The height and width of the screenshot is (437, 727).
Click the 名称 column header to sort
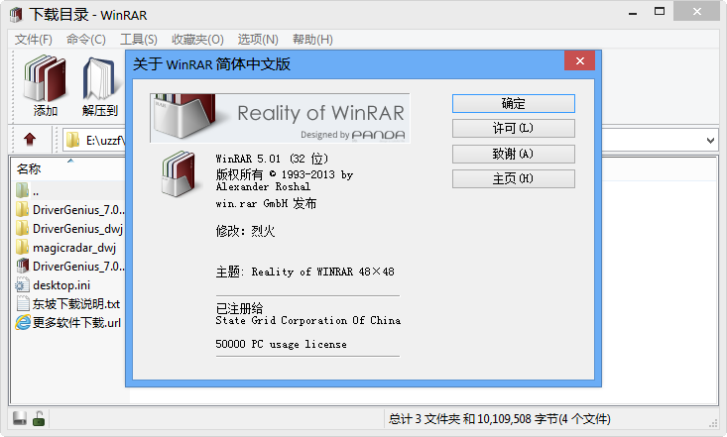(30, 168)
